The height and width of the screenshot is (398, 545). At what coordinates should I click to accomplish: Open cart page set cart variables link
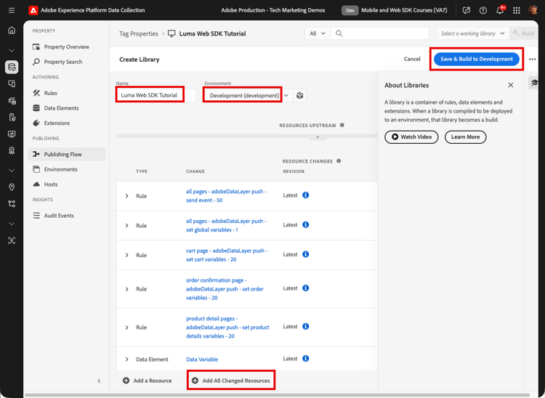(227, 255)
